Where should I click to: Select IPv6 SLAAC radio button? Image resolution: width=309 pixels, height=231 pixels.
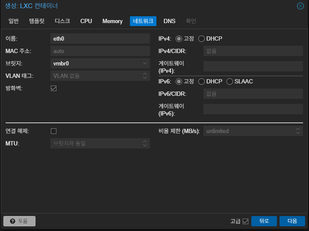[x=230, y=81]
